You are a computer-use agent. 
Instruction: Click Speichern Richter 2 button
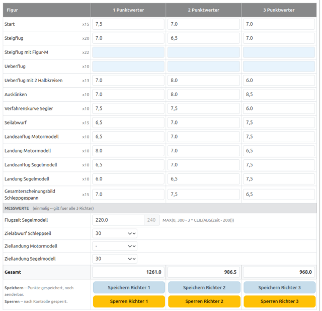click(x=204, y=287)
